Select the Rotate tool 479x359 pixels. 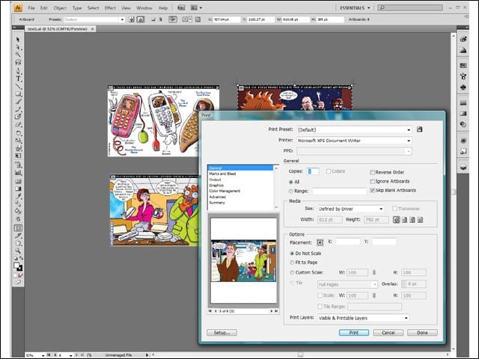tap(18, 133)
